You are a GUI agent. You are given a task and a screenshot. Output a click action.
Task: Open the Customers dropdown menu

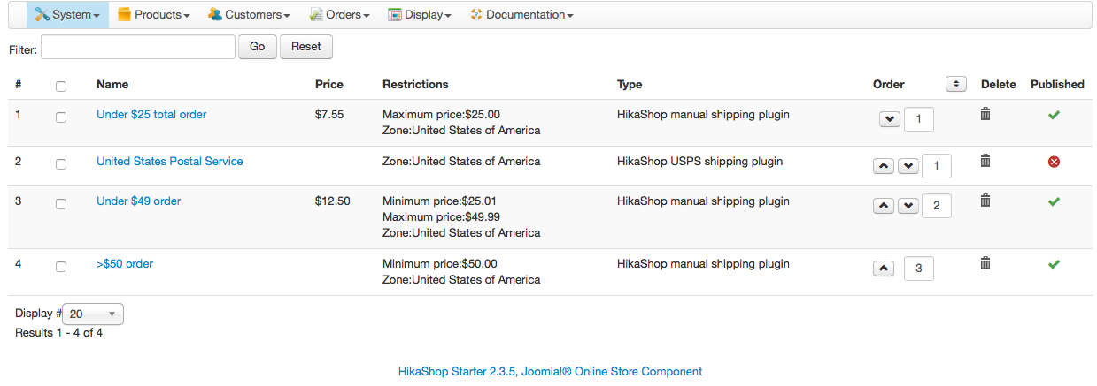click(x=249, y=15)
